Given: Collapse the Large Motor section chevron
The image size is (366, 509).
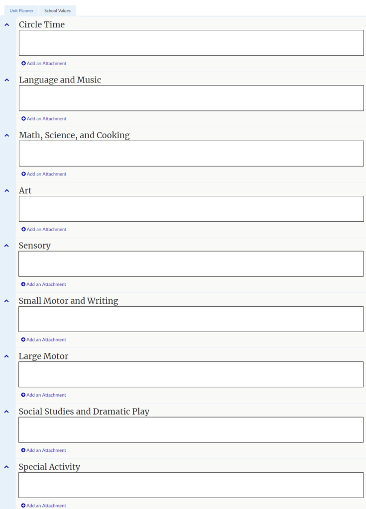Looking at the screenshot, I should (x=7, y=356).
